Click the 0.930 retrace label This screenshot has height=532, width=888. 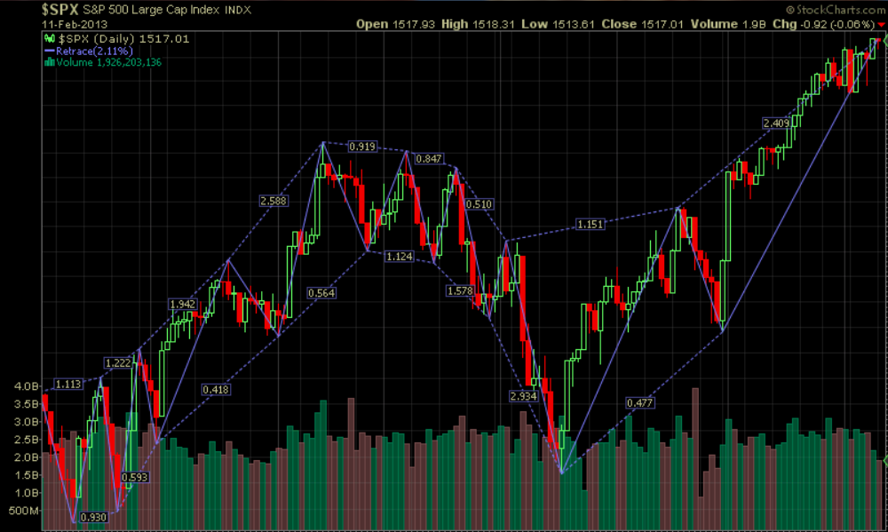pyautogui.click(x=93, y=517)
